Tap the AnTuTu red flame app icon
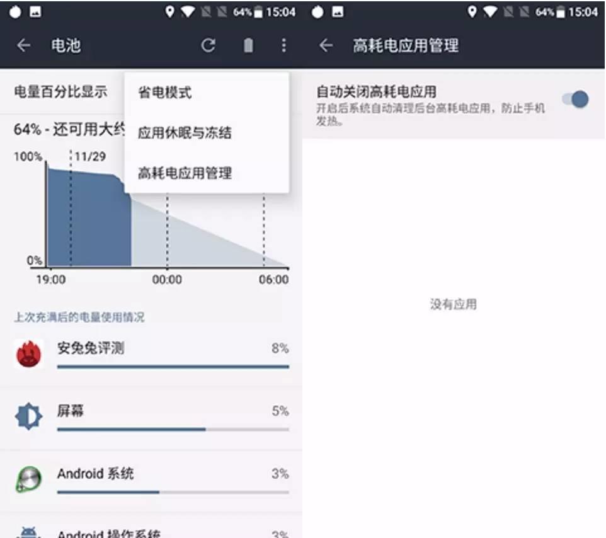The height and width of the screenshot is (538, 606). click(x=28, y=354)
